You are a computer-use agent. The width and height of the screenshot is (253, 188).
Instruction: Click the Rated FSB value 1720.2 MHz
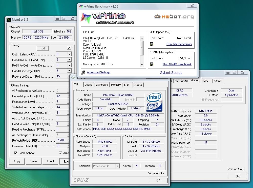[104, 155]
